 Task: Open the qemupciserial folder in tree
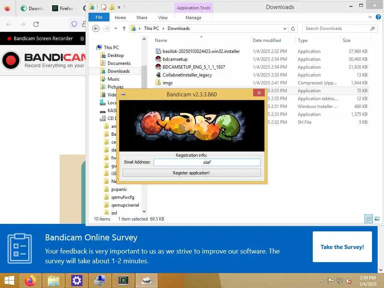pyautogui.click(x=125, y=205)
